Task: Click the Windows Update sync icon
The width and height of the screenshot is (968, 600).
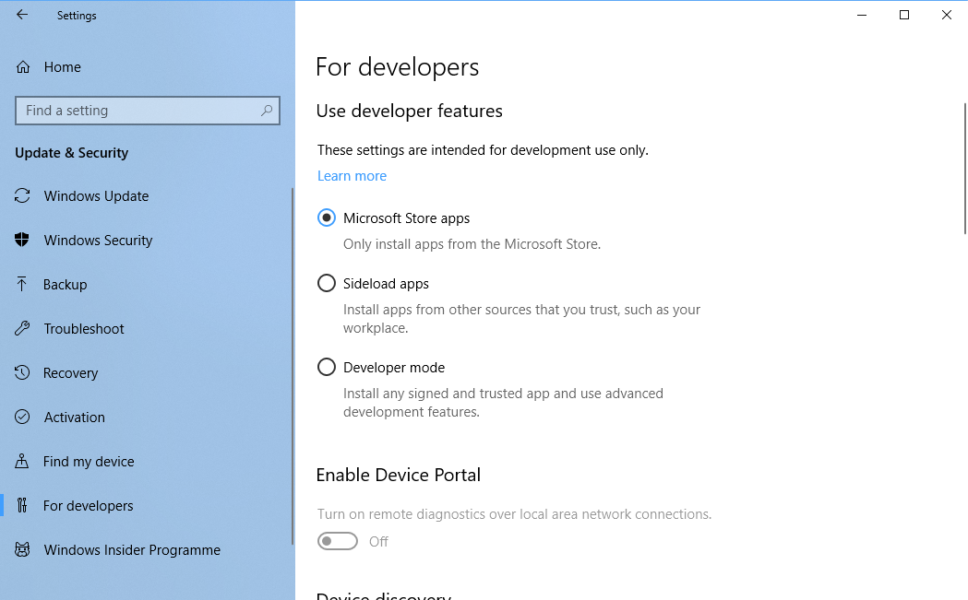Action: coord(22,195)
